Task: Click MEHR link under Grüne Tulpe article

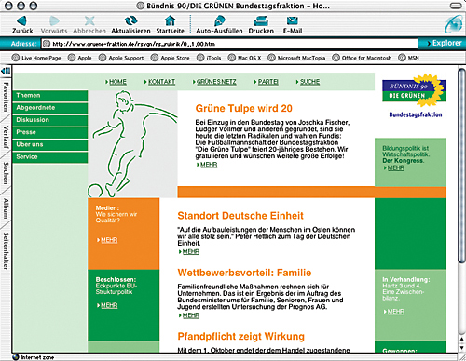Action: pyautogui.click(x=209, y=165)
